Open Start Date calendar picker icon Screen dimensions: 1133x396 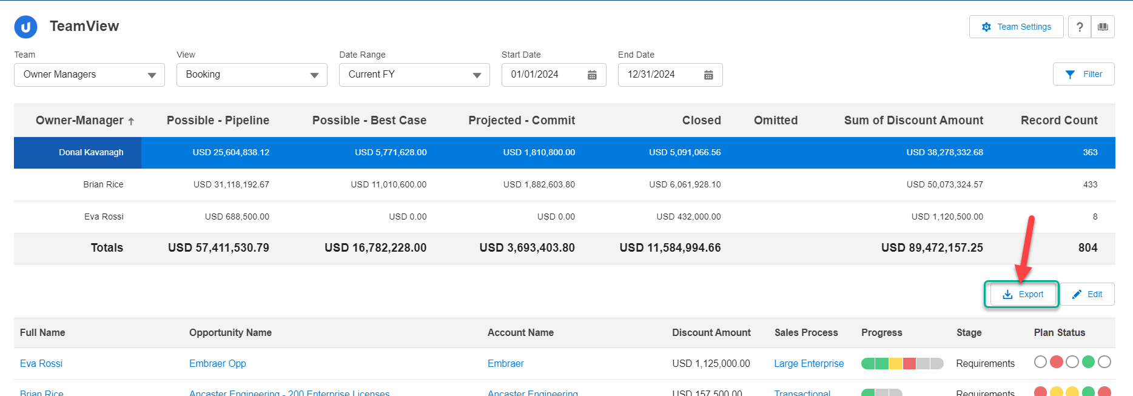(592, 75)
